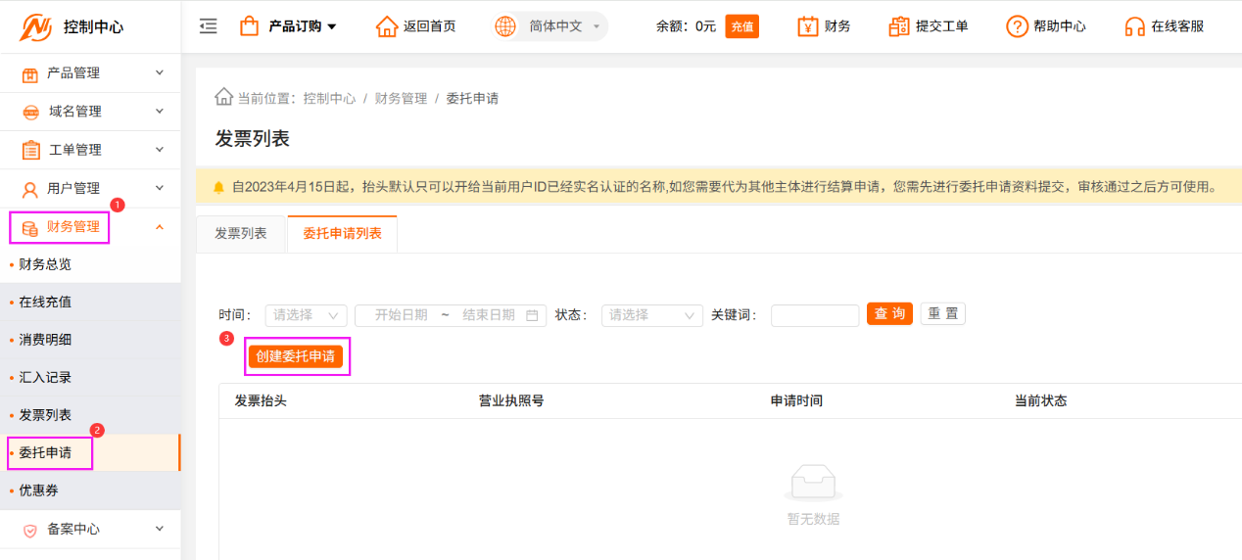This screenshot has height=560, width=1242.
Task: Click the house icon for 返回首页
Action: 387,26
